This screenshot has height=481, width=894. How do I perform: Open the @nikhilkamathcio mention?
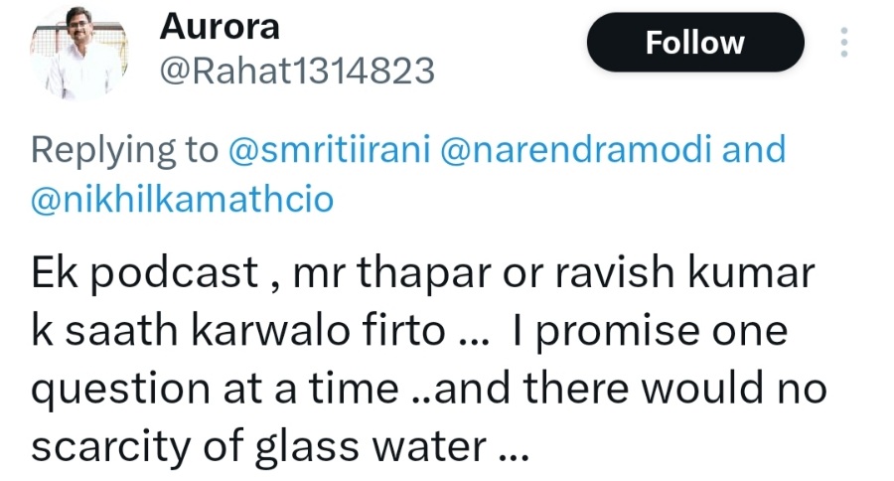coord(183,200)
